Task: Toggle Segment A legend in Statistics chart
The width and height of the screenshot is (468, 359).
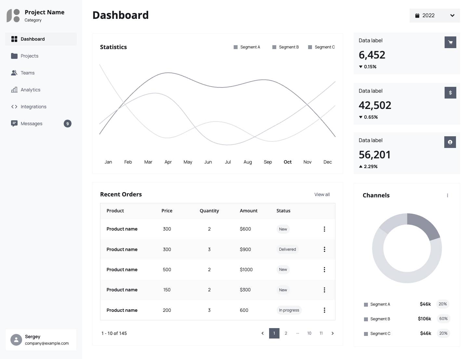Action: [x=247, y=47]
